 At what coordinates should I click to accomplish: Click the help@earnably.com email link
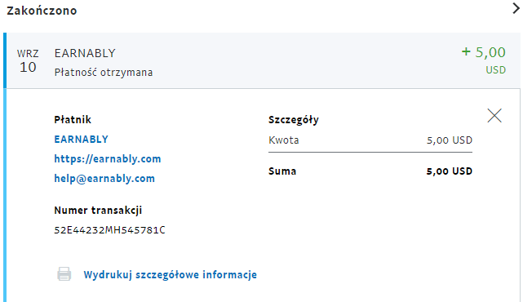point(104,179)
